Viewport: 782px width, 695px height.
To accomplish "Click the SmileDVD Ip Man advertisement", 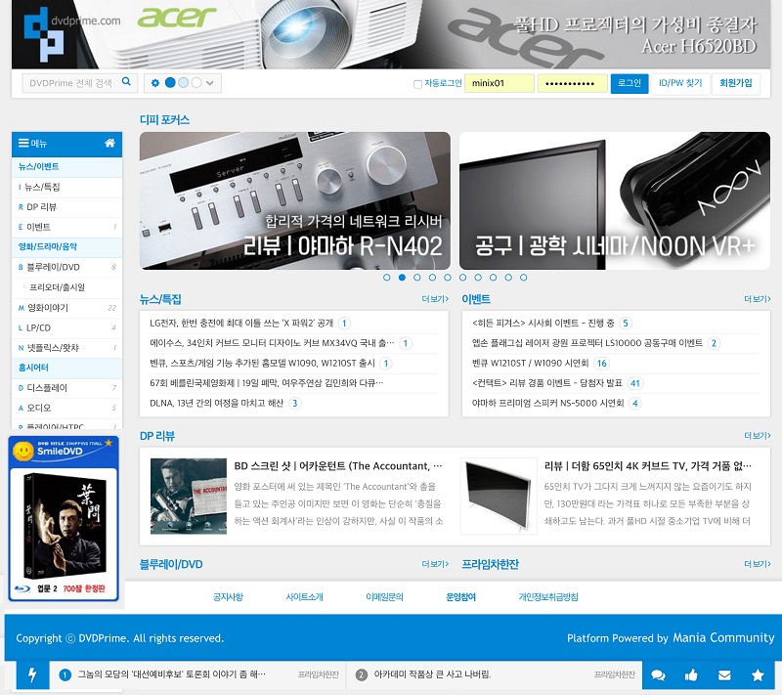I will (x=64, y=518).
